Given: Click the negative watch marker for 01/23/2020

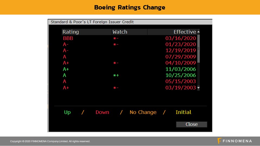Looking at the screenshot, I should tap(116, 45).
